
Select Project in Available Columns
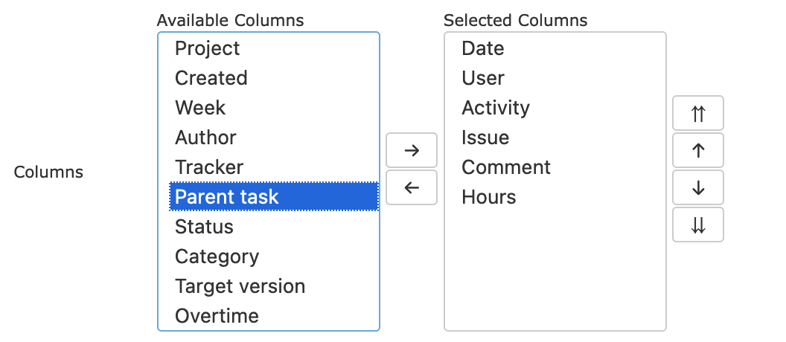pos(274,48)
